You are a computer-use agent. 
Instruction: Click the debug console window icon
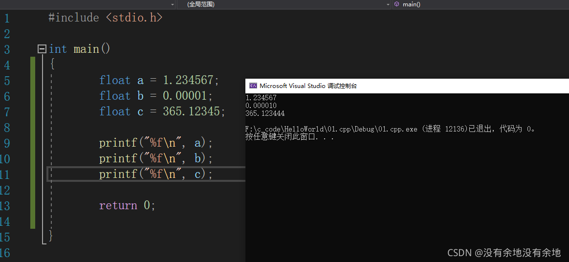(253, 86)
